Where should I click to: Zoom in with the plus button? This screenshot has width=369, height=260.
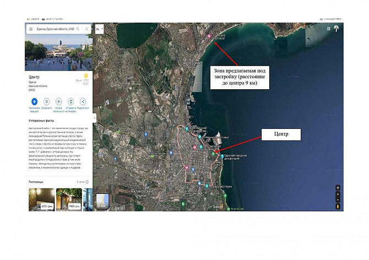coord(338,194)
